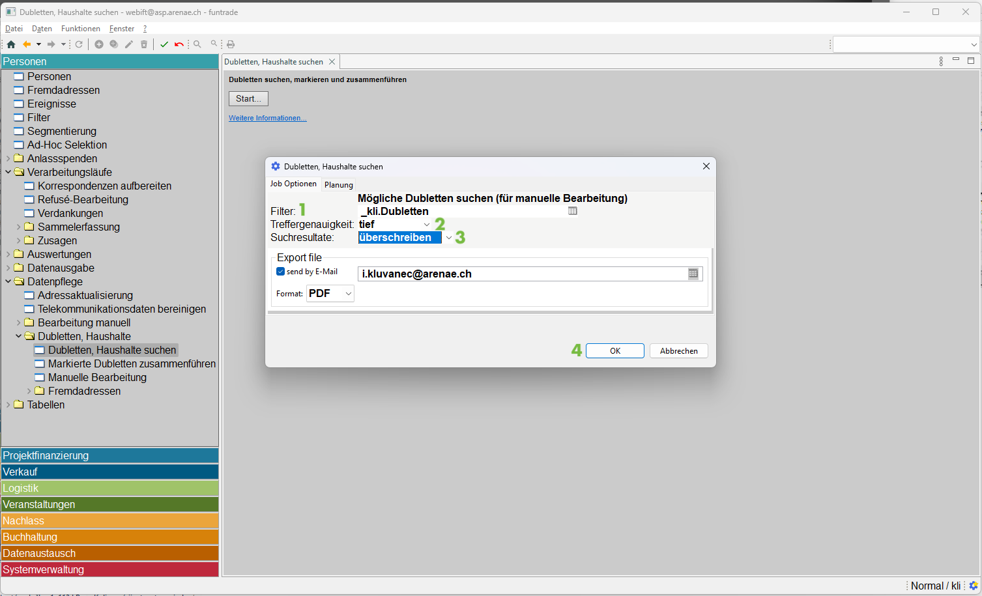The height and width of the screenshot is (596, 982).
Task: Click the orange back arrow
Action: tap(27, 44)
